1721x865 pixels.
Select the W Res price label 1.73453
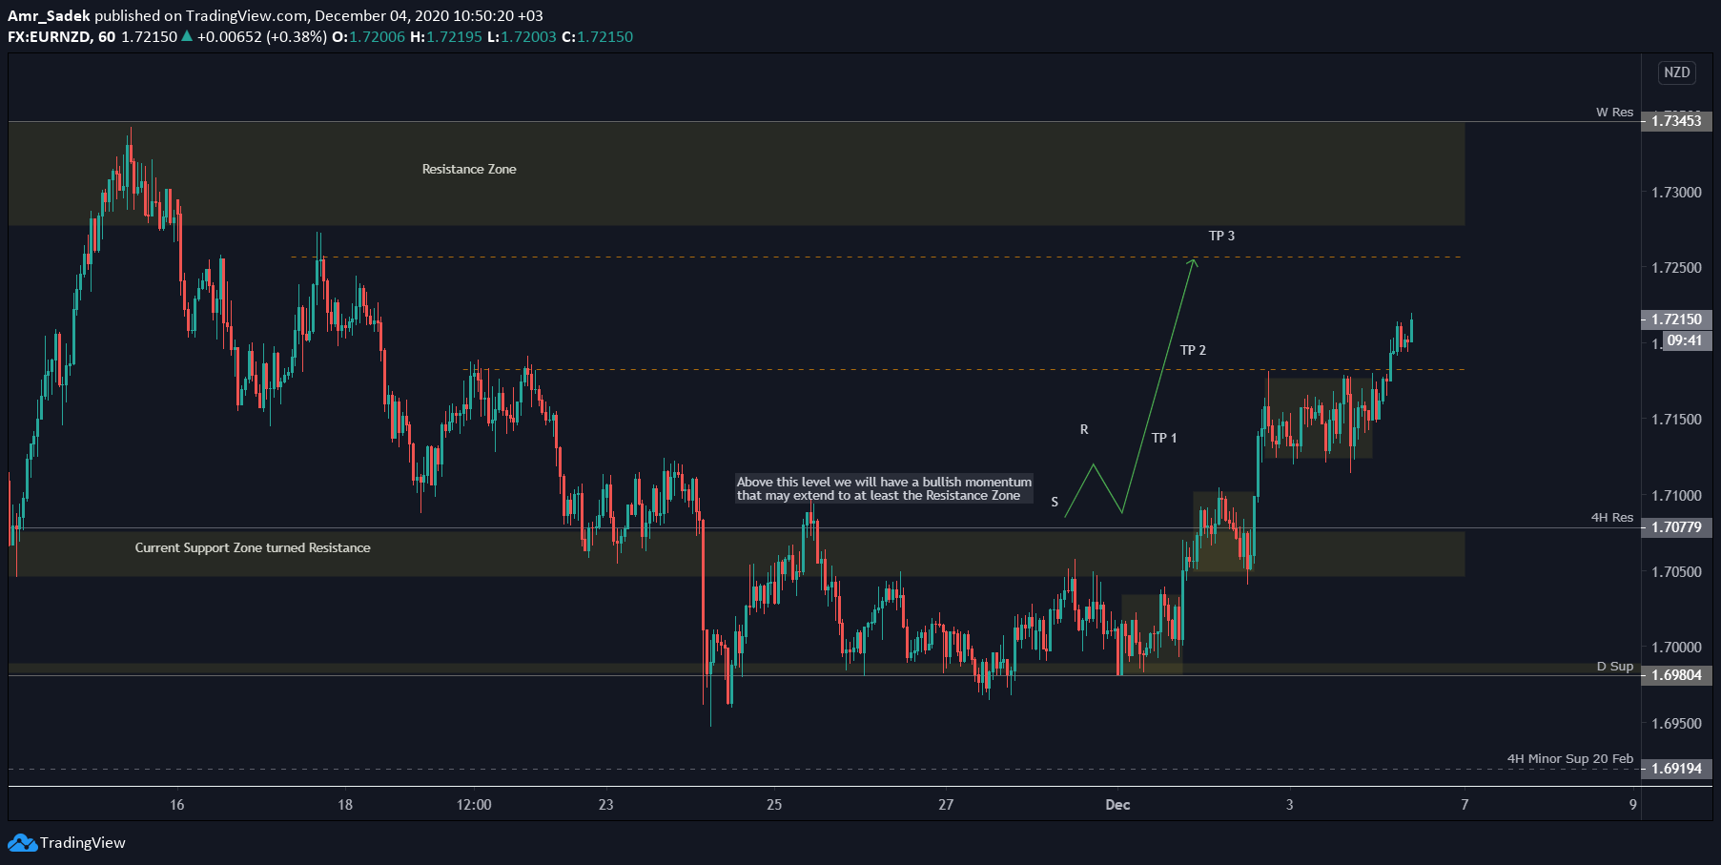click(x=1676, y=121)
